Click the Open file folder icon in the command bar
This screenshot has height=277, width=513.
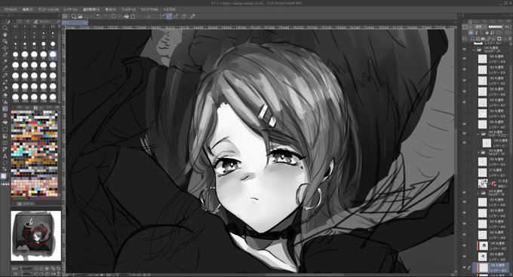pos(80,16)
